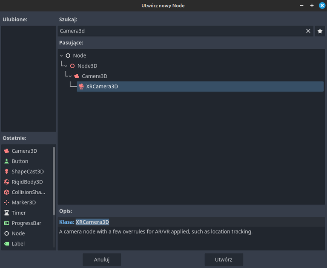Click the favorite star icon beside search
This screenshot has height=268, width=327.
320,31
